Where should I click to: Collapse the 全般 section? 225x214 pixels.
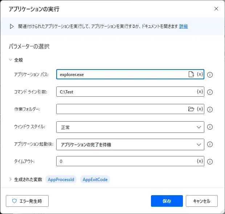pos(11,60)
